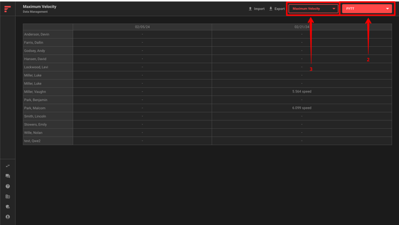Open the help question mark icon

(x=8, y=186)
